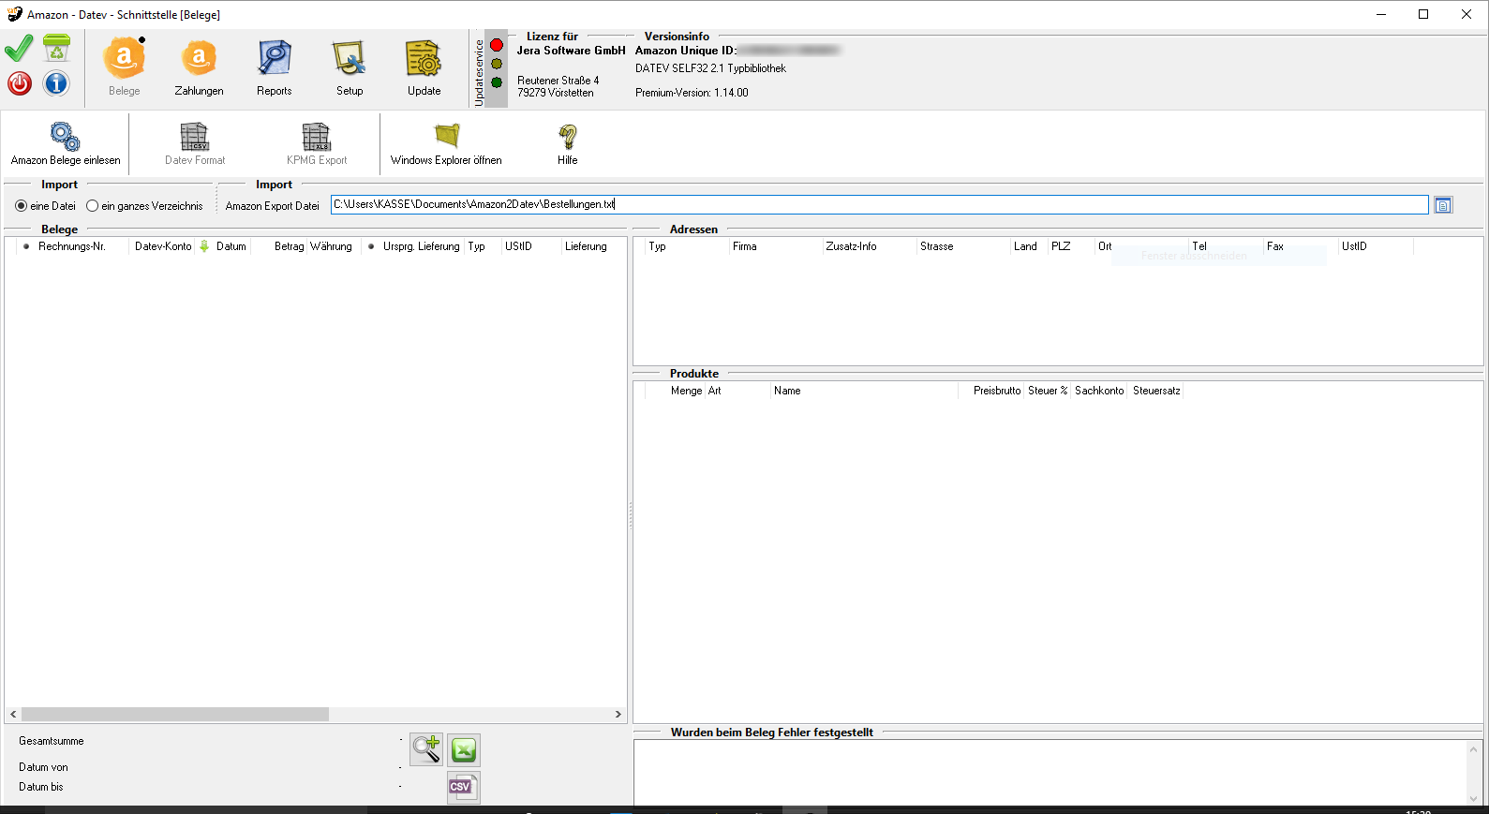
Task: Select the 'eine Datei' radio button
Action: click(x=22, y=206)
